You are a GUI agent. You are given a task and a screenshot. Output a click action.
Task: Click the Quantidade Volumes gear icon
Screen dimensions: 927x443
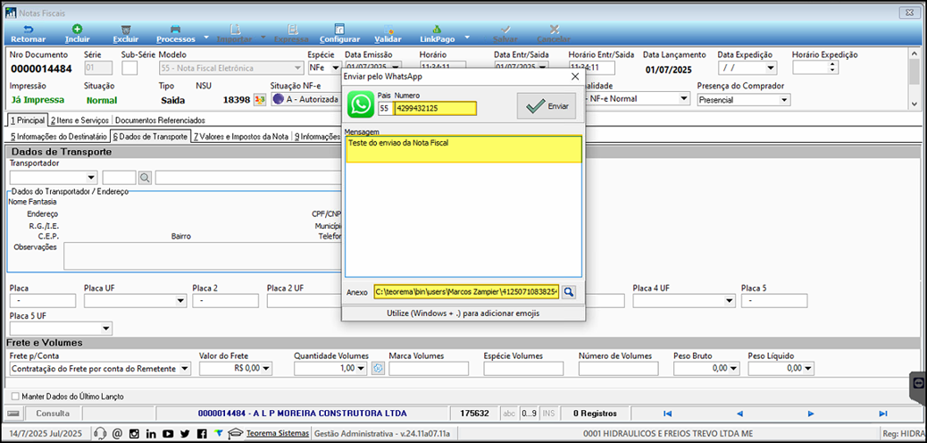click(x=379, y=369)
